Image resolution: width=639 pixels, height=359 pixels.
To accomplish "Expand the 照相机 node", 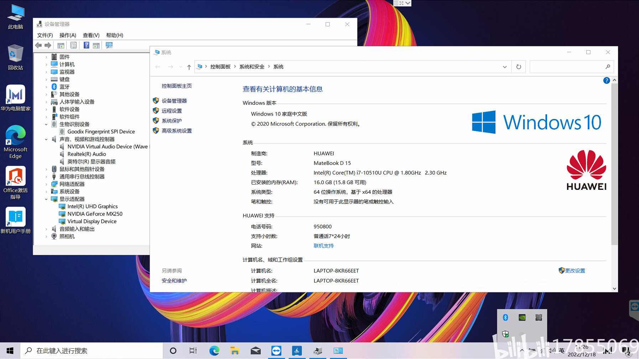I will 46,236.
